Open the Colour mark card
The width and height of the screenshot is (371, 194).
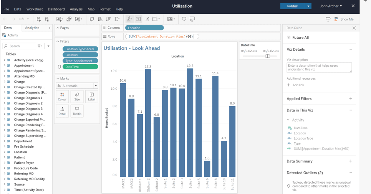[x=62, y=96]
